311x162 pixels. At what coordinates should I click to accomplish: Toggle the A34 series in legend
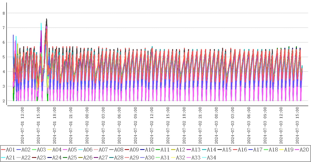(x=211, y=157)
